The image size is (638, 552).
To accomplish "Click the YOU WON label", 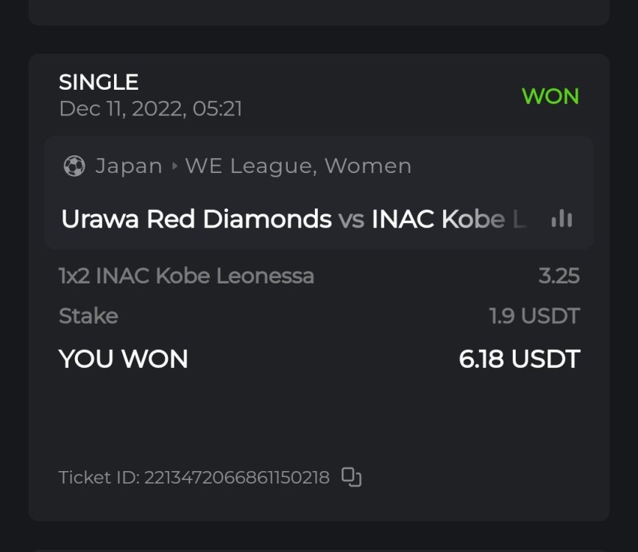I will pos(124,359).
